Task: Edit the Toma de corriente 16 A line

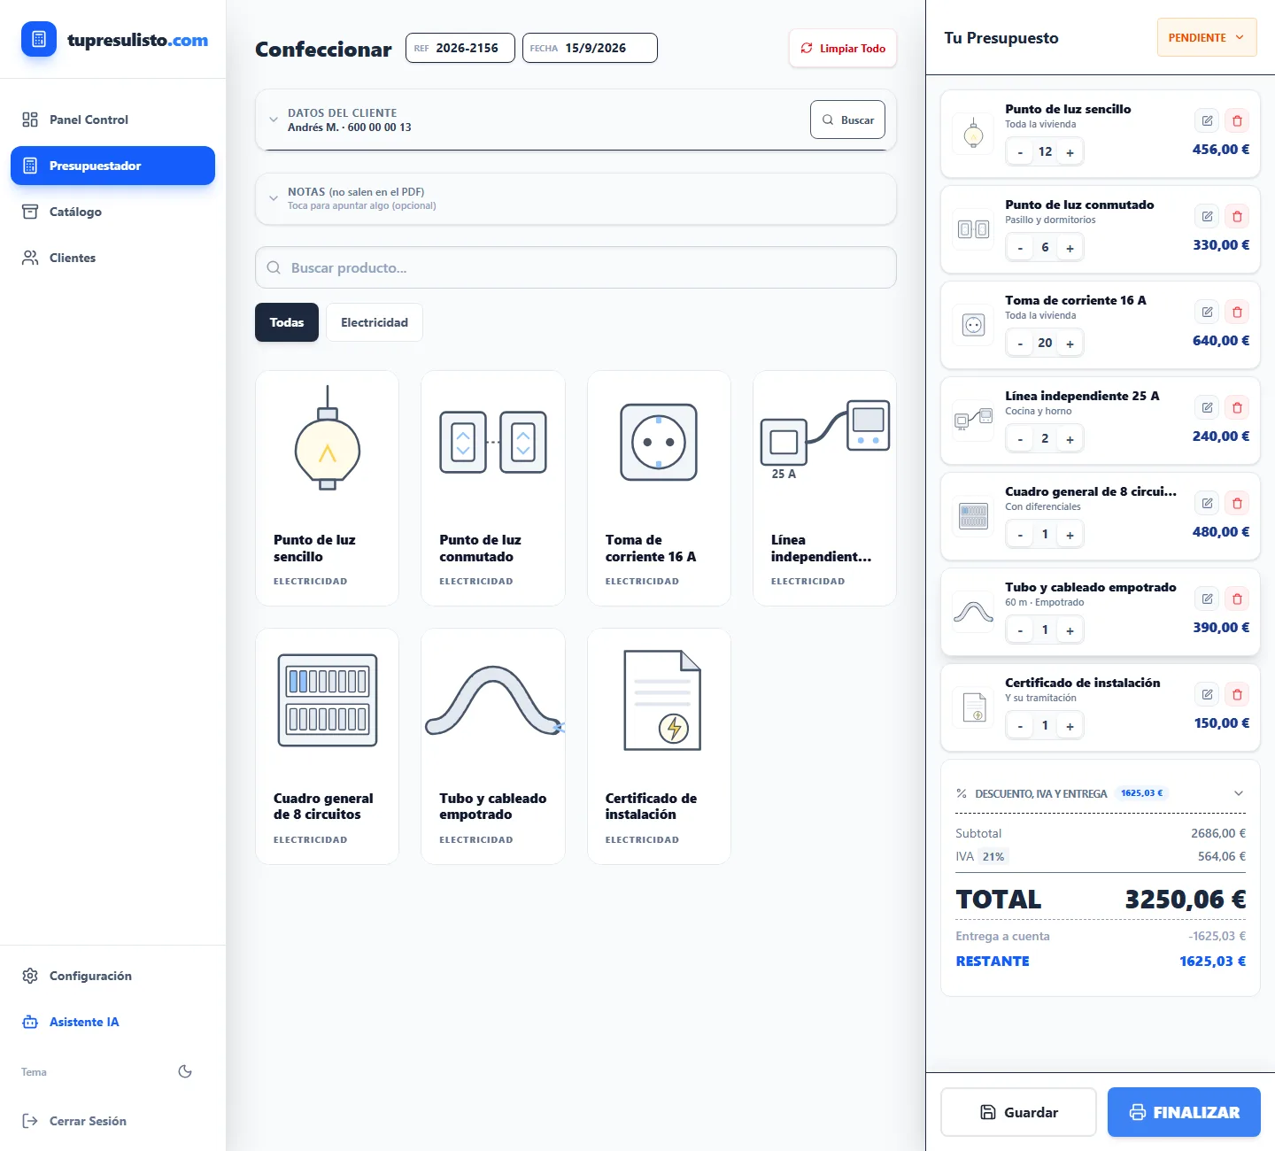Action: [x=1207, y=312]
